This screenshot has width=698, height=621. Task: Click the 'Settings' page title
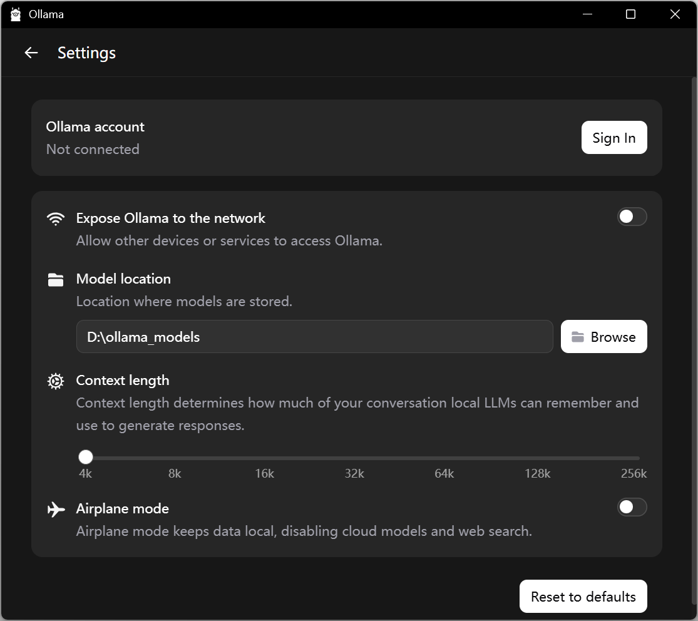(87, 53)
